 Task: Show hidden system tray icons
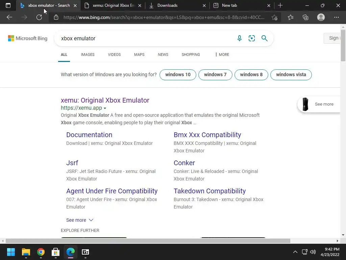295,252
